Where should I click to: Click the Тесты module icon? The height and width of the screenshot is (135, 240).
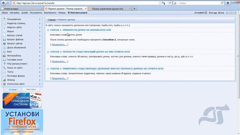4,72
